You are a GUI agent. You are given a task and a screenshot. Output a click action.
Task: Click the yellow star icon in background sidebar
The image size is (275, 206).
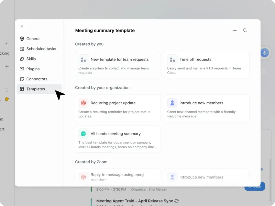click(7, 99)
